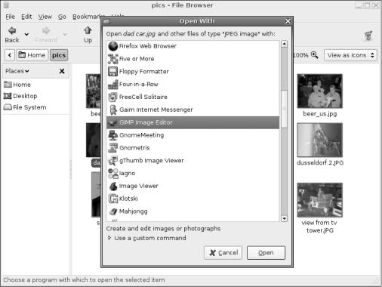Click the Iagno game icon
The image size is (382, 287).
(x=113, y=174)
